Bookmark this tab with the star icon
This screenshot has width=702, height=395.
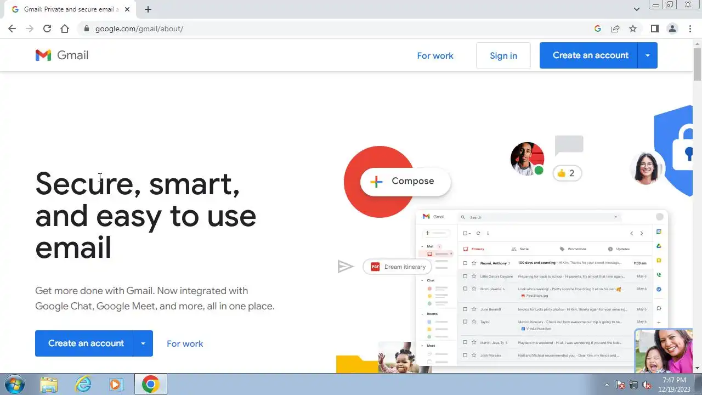pos(633,29)
